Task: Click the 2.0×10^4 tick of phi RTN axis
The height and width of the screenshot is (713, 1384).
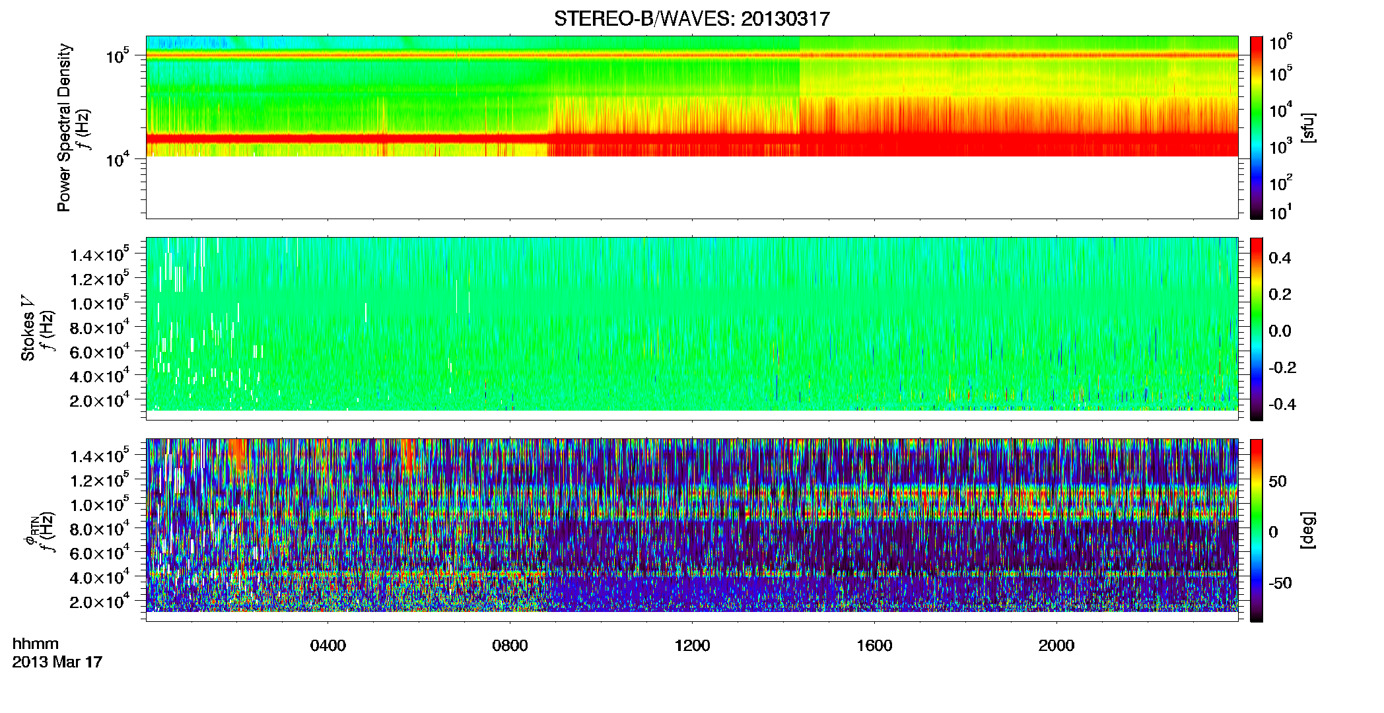Action: coord(99,601)
